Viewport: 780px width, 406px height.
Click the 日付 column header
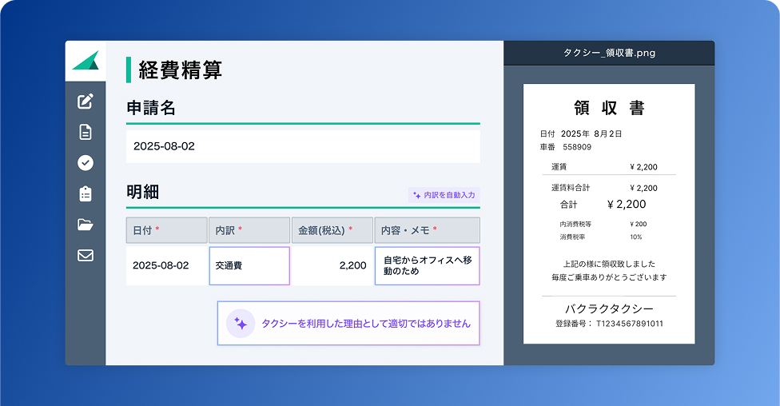(x=166, y=230)
